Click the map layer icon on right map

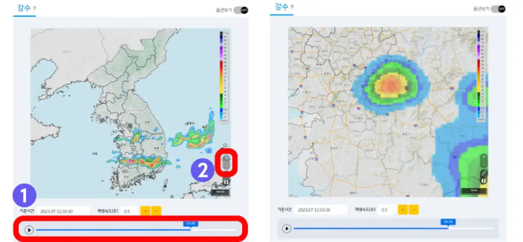[x=483, y=181]
